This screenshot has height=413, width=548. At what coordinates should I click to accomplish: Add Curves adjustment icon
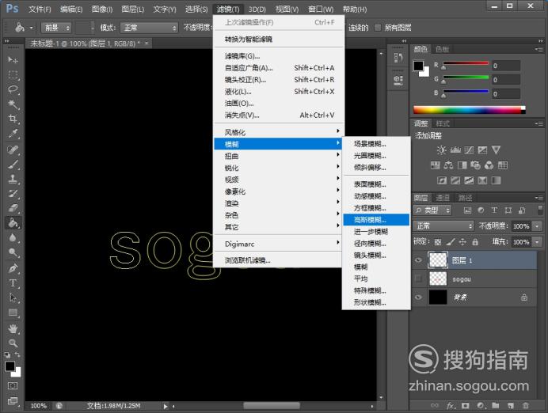click(x=469, y=150)
